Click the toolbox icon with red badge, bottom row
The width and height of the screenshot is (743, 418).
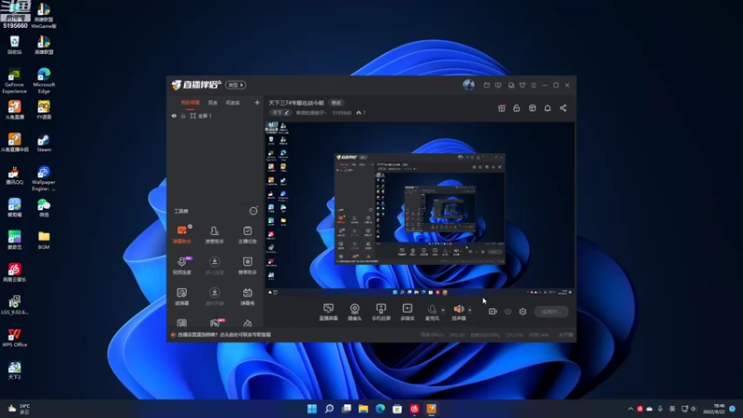(215, 322)
